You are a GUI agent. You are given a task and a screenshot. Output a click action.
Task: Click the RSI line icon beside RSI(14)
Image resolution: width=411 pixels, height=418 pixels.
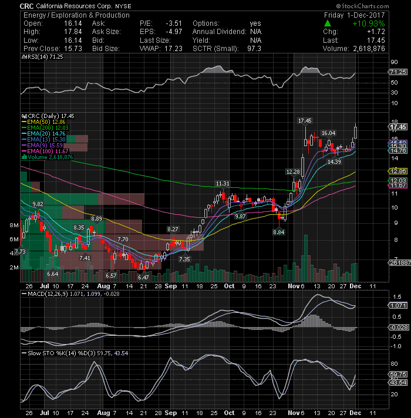24,57
